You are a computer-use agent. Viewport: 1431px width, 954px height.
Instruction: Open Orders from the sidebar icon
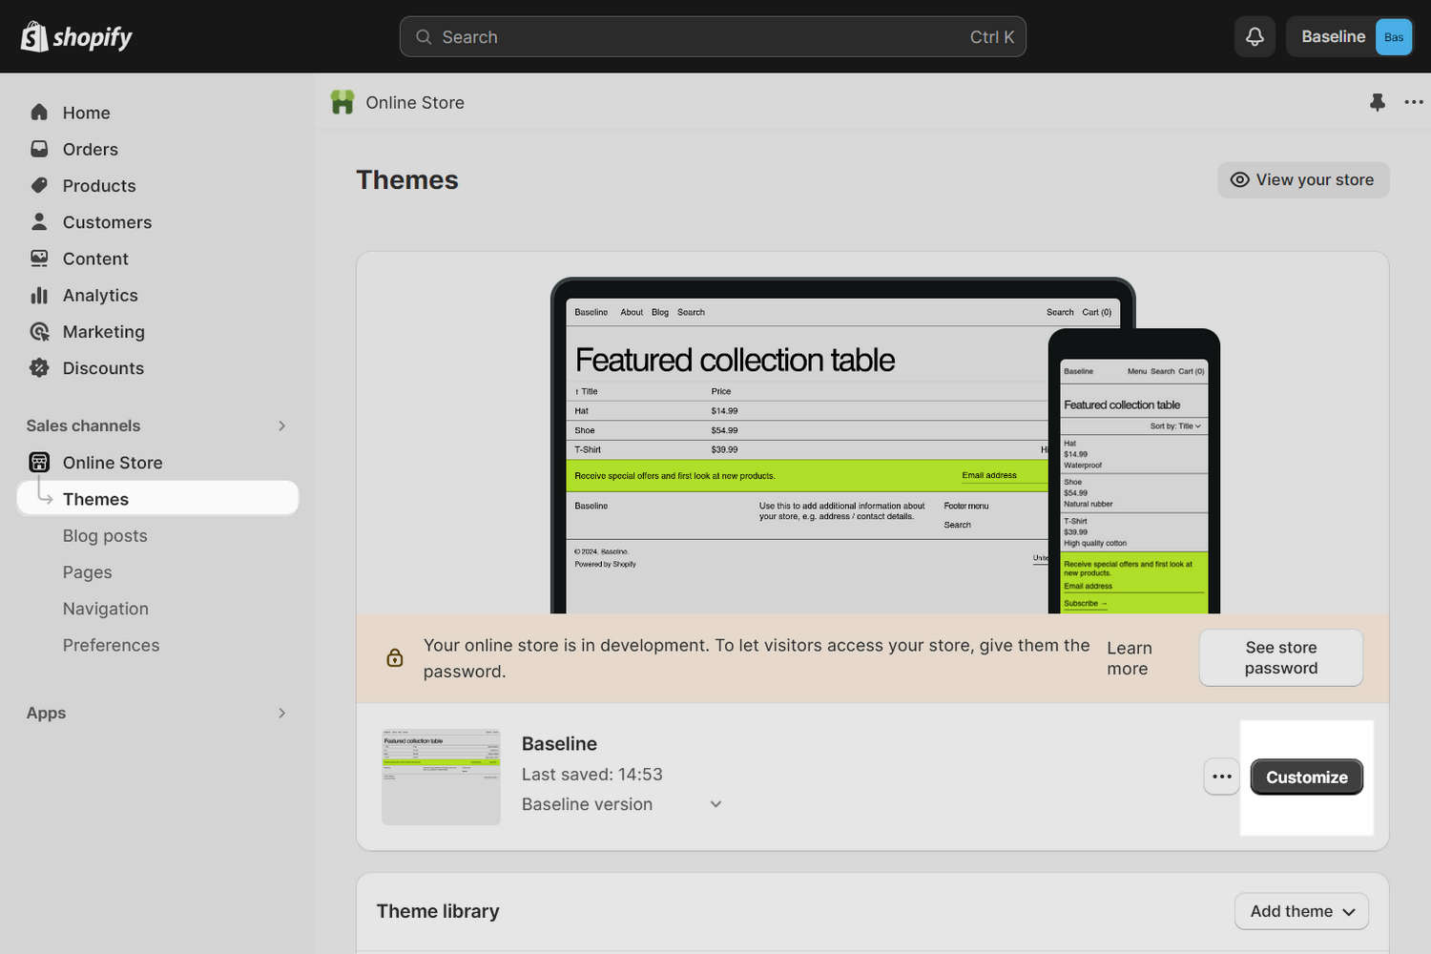coord(39,149)
